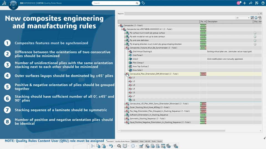The height and width of the screenshot is (149, 266).
Task: Click the check/cross report window icon
Action: 163,146
